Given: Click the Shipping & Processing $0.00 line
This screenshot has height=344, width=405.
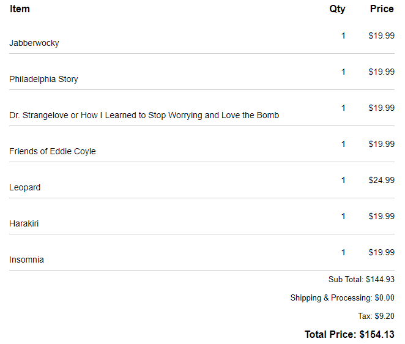Looking at the screenshot, I should (342, 297).
